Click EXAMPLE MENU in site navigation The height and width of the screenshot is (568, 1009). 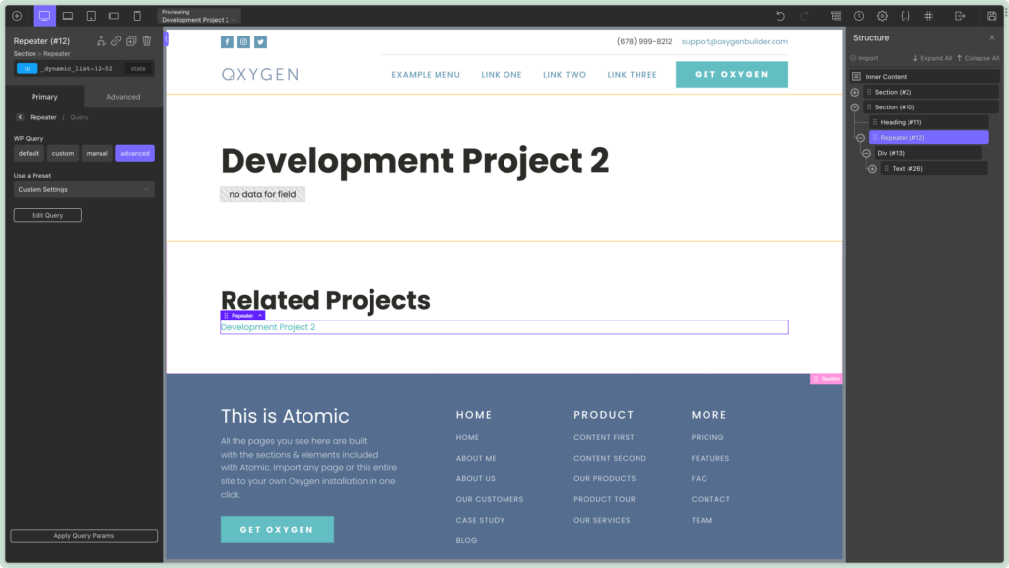point(426,75)
